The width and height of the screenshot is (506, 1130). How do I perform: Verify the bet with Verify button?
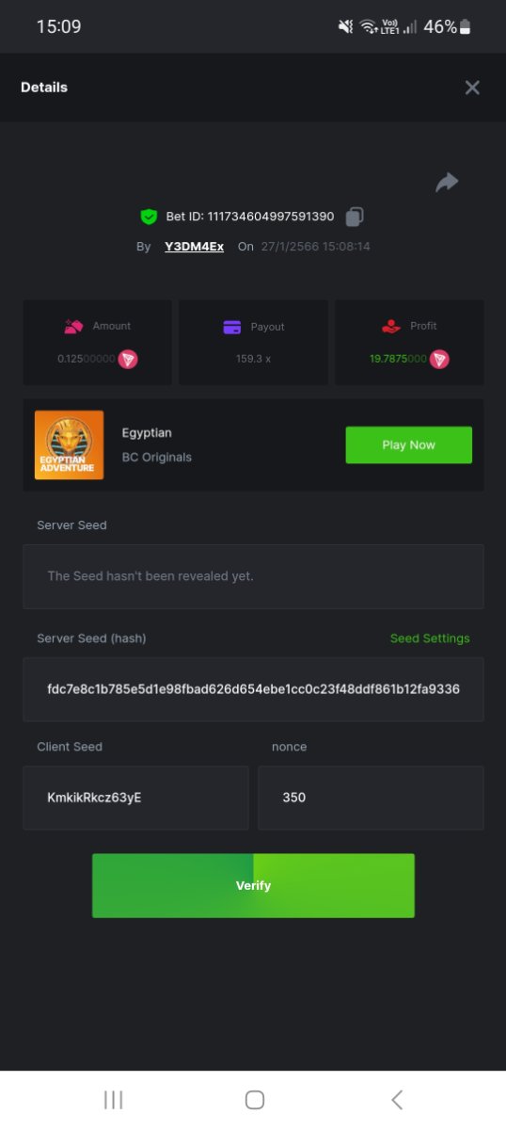pyautogui.click(x=253, y=885)
